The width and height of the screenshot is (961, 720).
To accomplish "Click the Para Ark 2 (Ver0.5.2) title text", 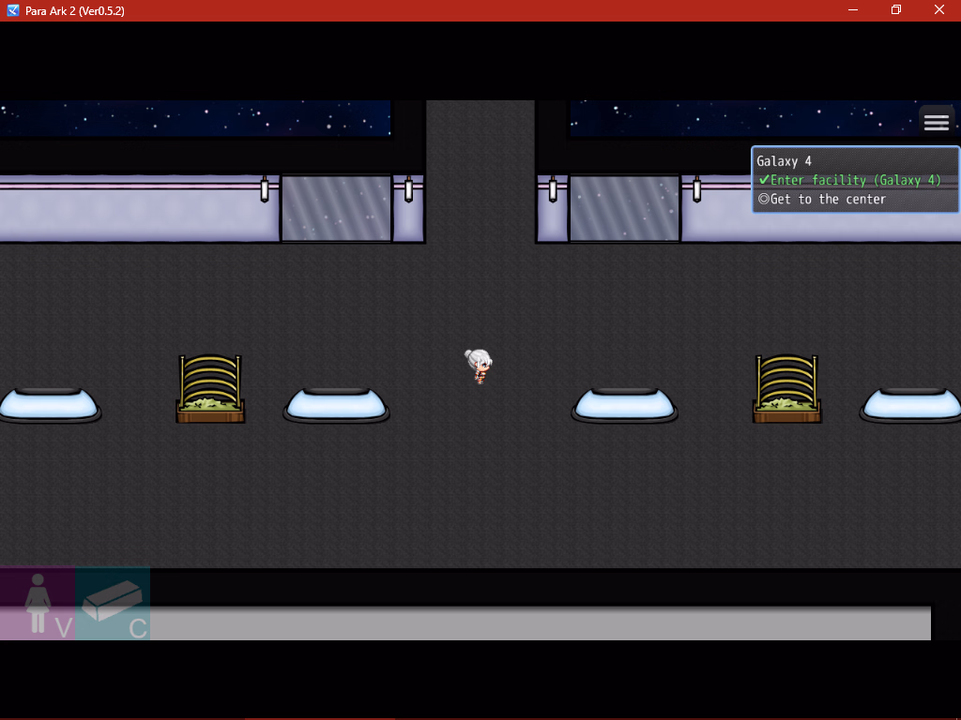I will (75, 11).
